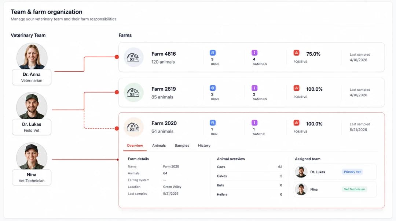The width and height of the screenshot is (396, 221).
Task: Click the green Vet Technician badge
Action: [354, 189]
